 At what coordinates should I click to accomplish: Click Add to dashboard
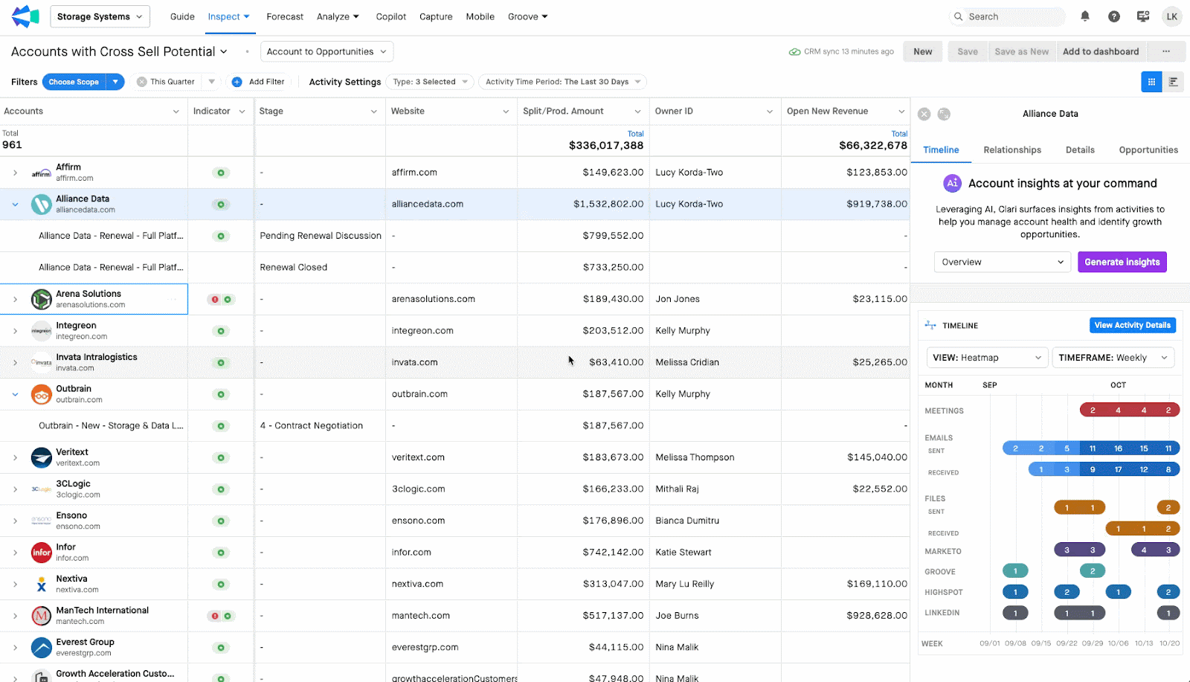click(x=1101, y=51)
